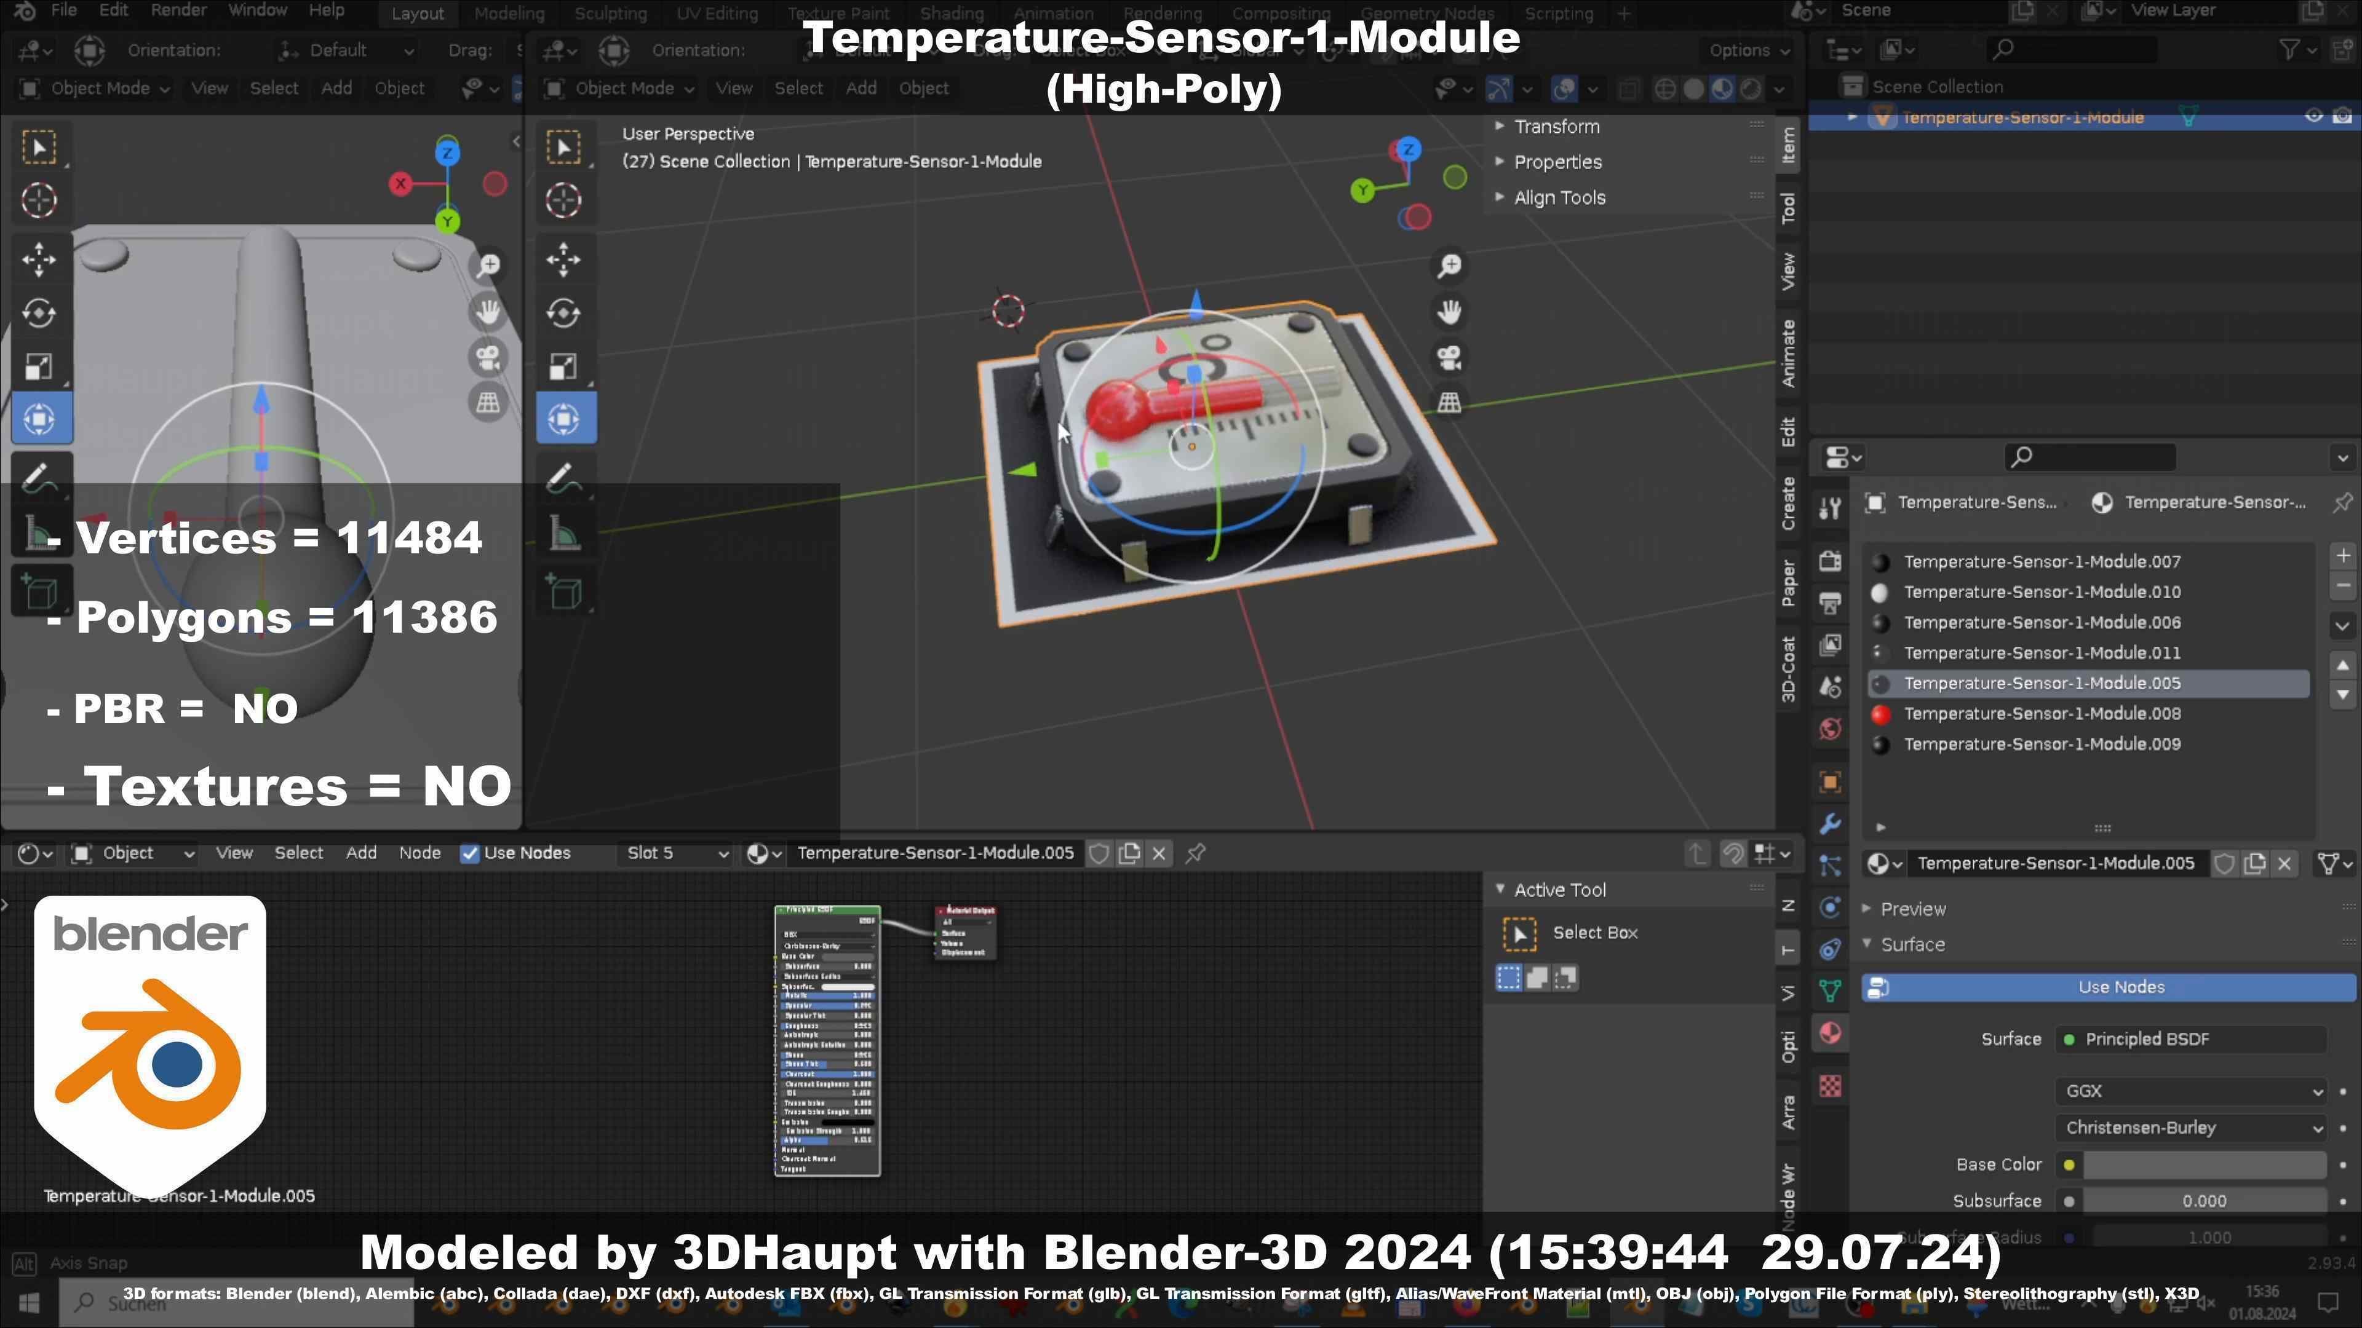Switch perspective/orthographic grid icon in main viewport
Image resolution: width=2362 pixels, height=1328 pixels.
[1450, 402]
